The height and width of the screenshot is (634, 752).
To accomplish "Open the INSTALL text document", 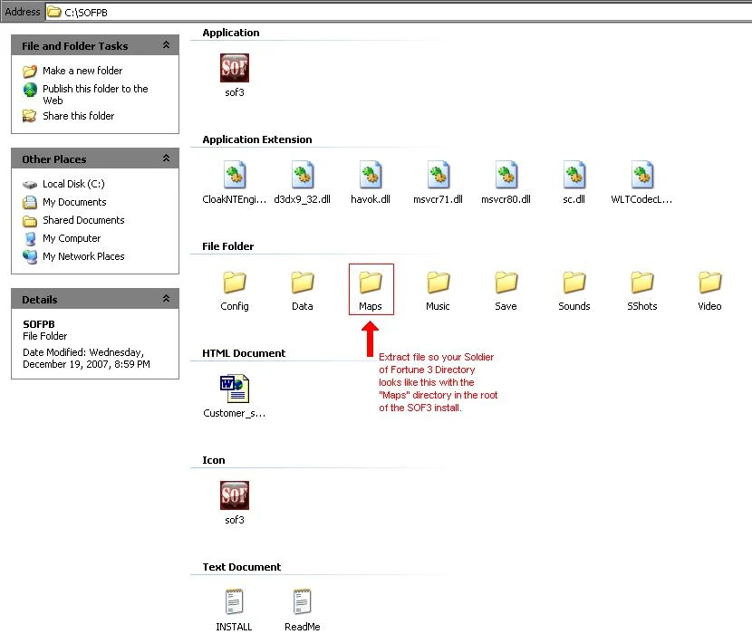I will [x=235, y=602].
